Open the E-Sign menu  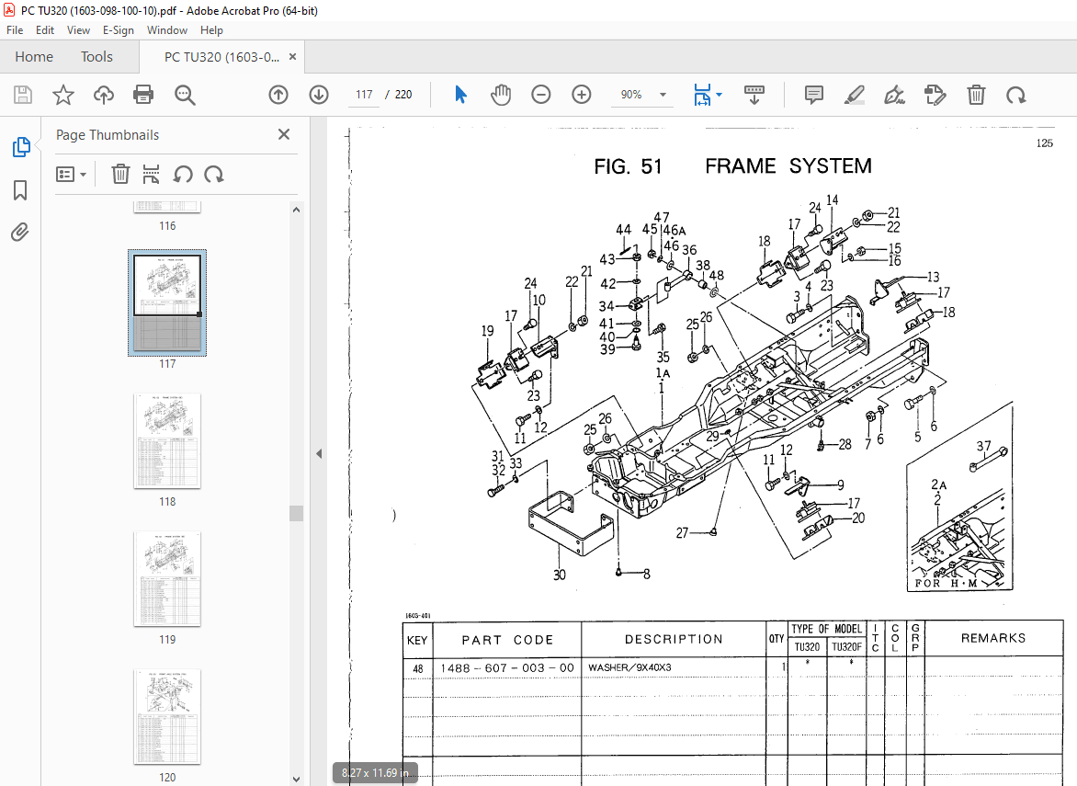(x=119, y=29)
